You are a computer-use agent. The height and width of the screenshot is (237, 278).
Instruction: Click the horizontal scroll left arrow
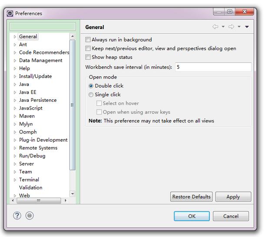pyautogui.click(x=13, y=201)
